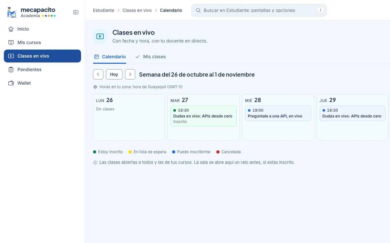
Task: Click the MIÉ 28 day header
Action: [x=253, y=100]
